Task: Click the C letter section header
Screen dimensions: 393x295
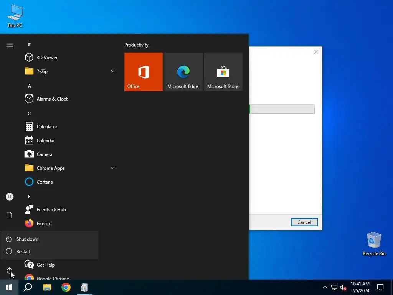Action: tap(29, 113)
